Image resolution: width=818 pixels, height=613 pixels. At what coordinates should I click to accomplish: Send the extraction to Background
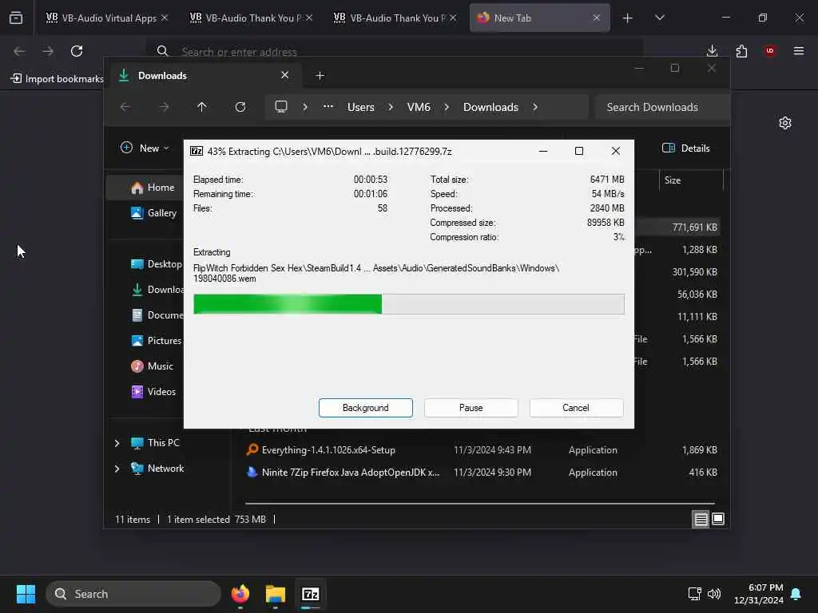[365, 408]
